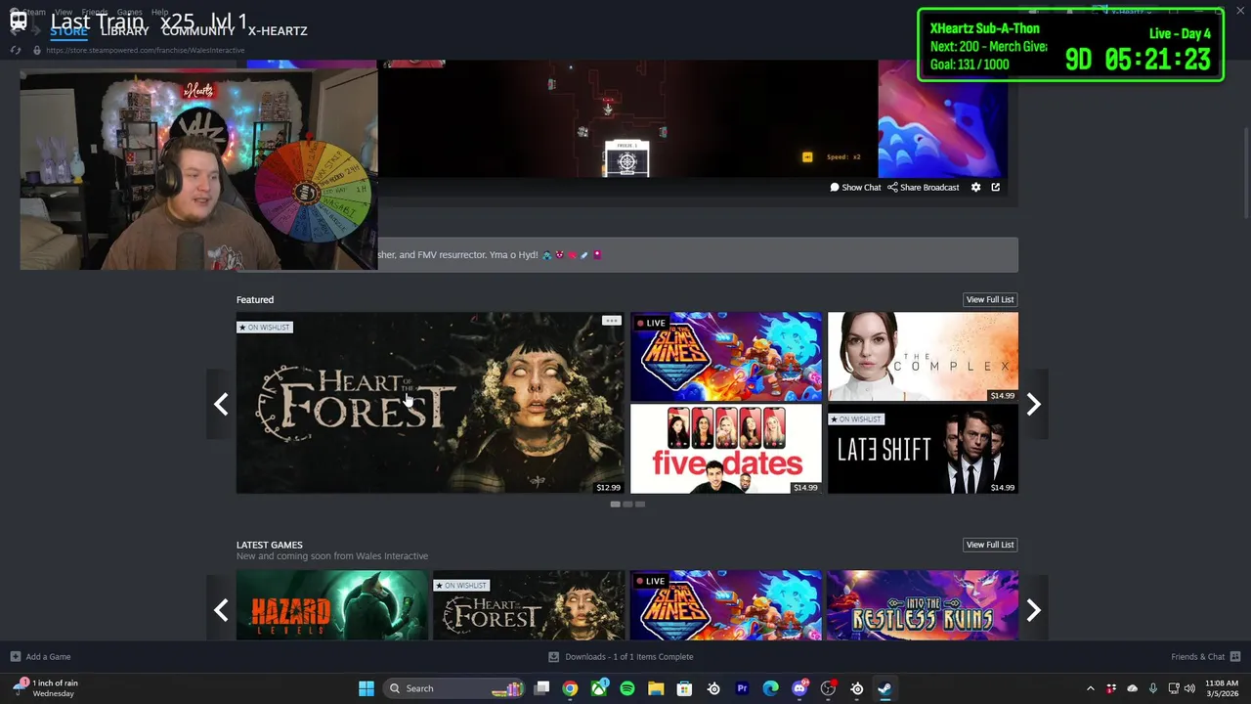Open Friends & Chat at the bottom right
Image resolution: width=1251 pixels, height=704 pixels.
[1205, 657]
